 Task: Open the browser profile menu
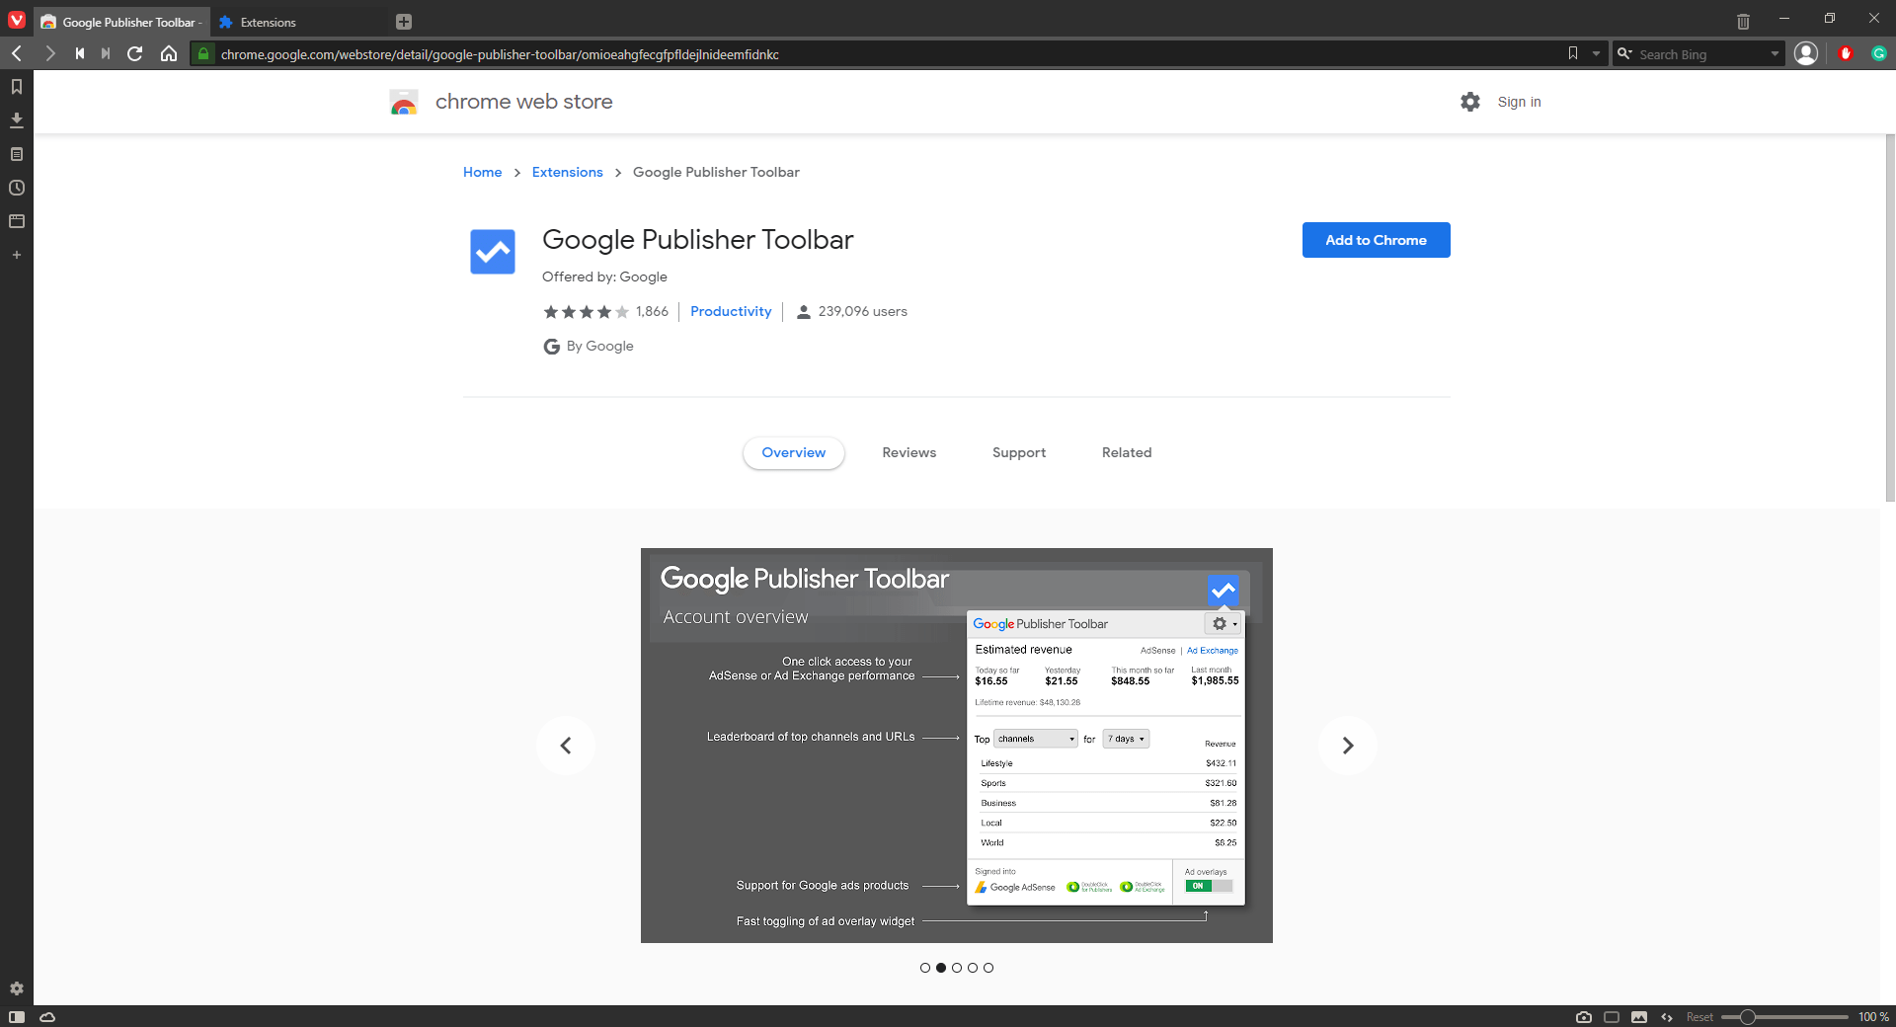(1807, 53)
